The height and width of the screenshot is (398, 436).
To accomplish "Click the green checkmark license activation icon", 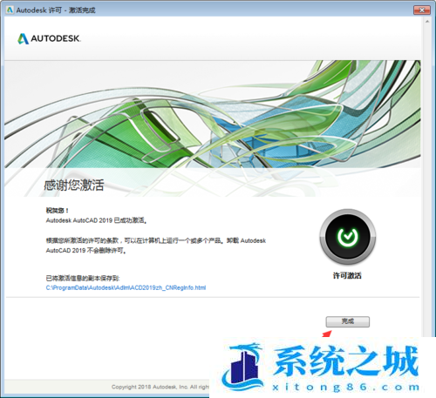I will (x=348, y=237).
